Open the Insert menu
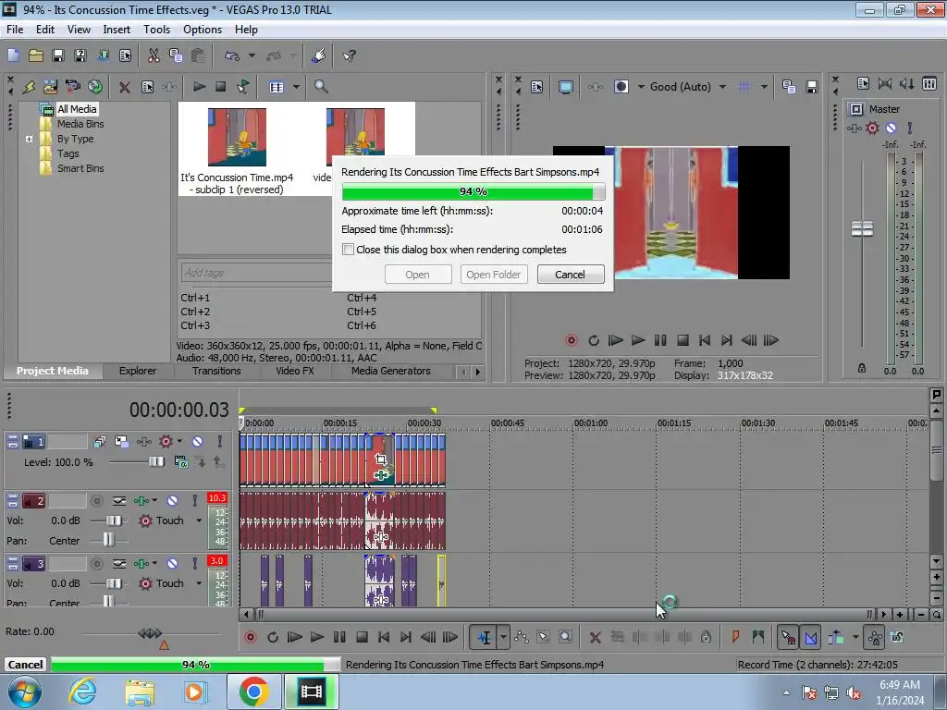This screenshot has width=947, height=710. [117, 30]
